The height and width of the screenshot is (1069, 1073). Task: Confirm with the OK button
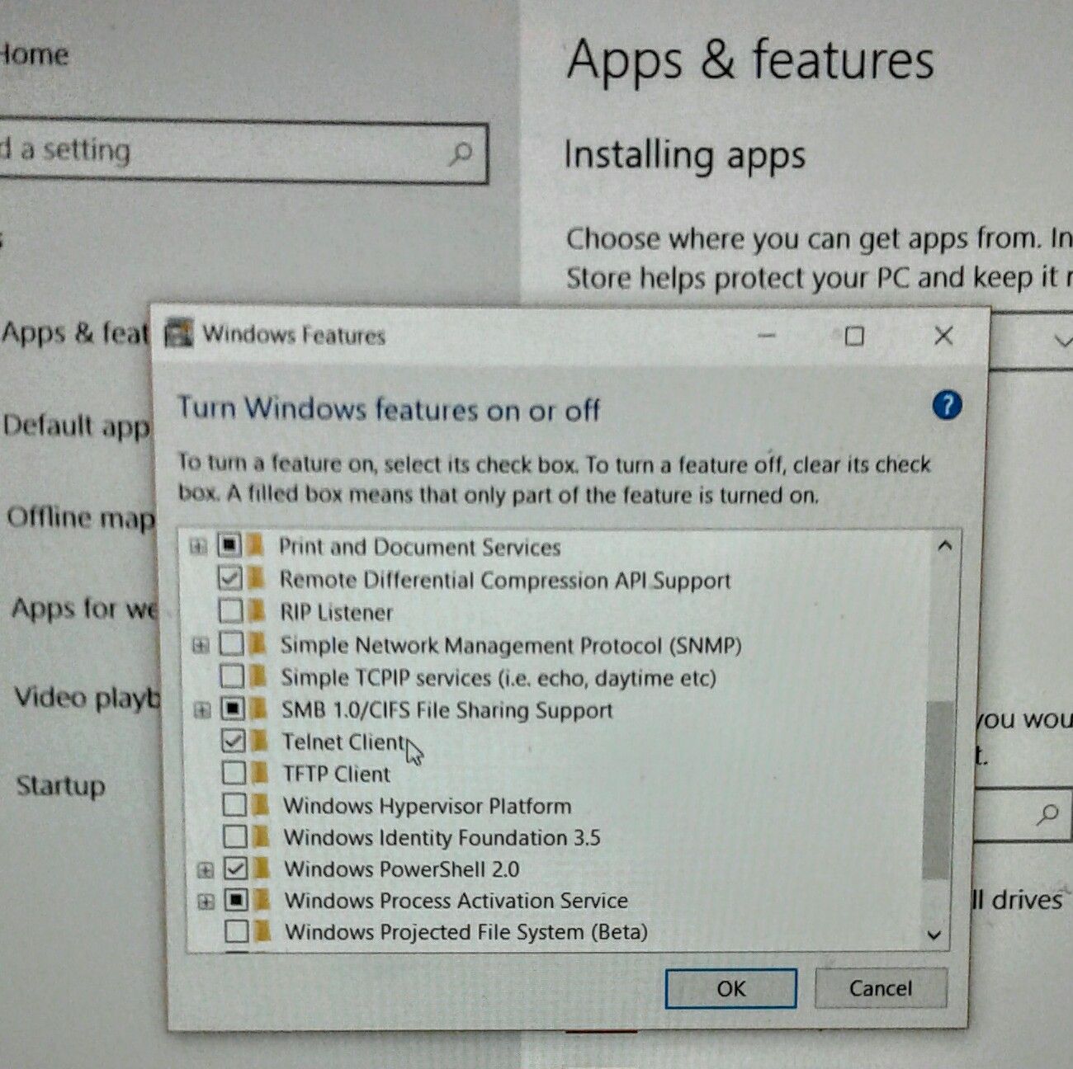tap(730, 988)
